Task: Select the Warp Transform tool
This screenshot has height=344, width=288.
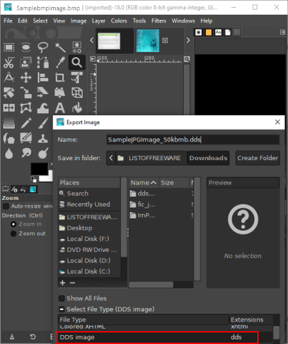Action: (x=43, y=108)
